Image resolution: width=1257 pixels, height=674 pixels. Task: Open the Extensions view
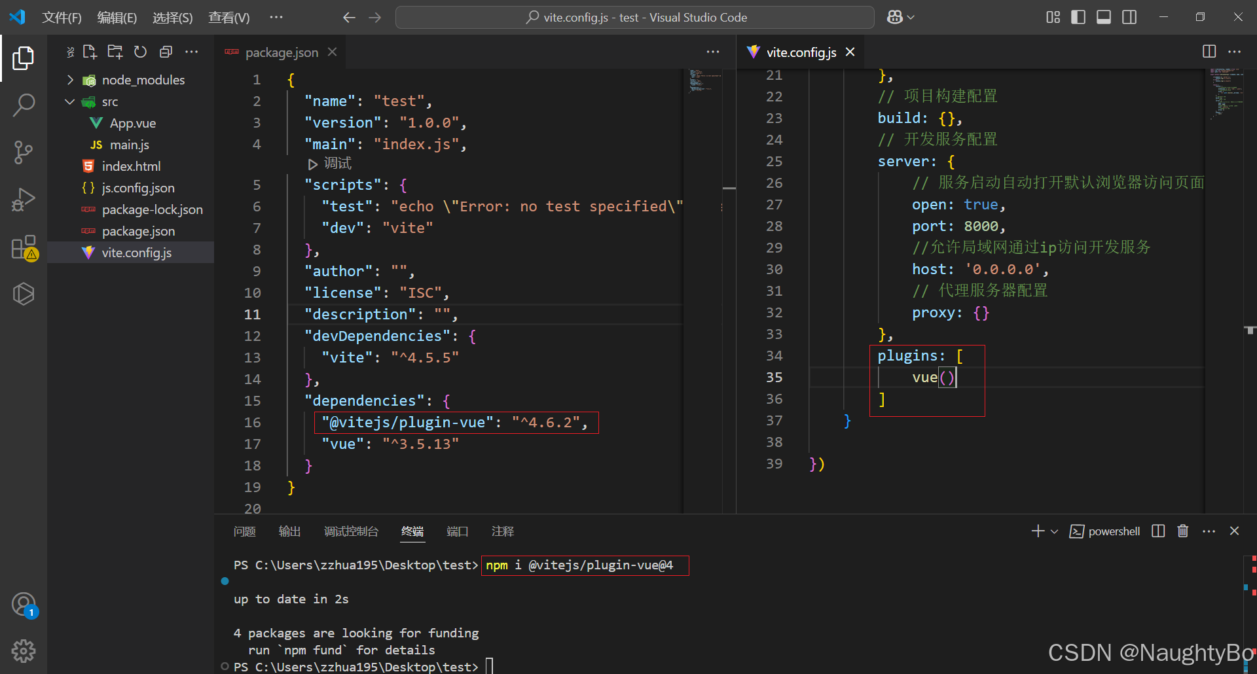tap(24, 247)
